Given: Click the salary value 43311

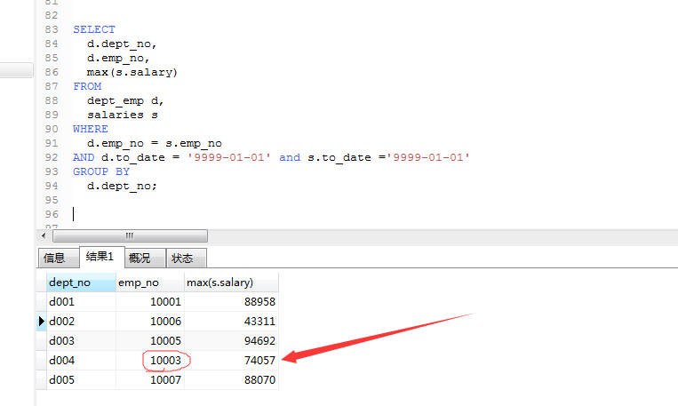Looking at the screenshot, I should [x=231, y=322].
